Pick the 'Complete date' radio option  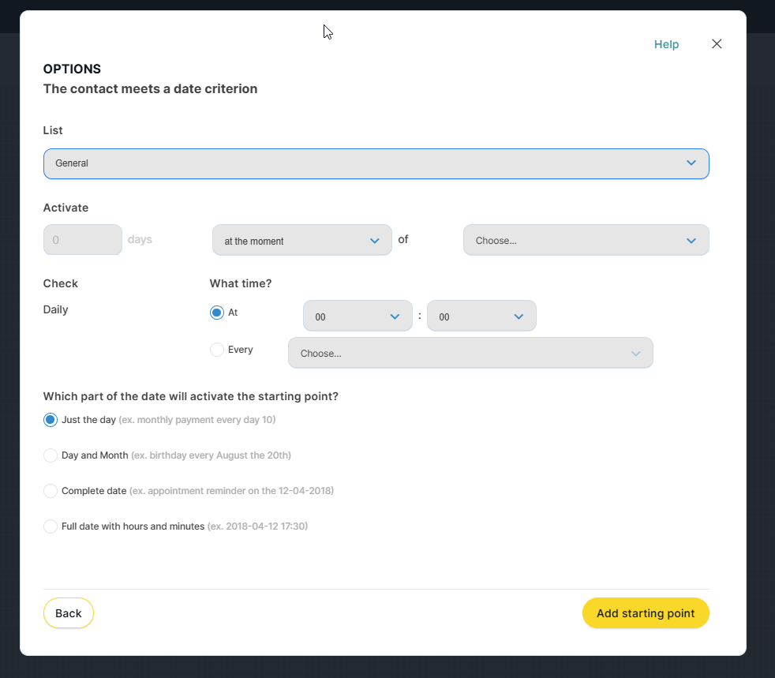tap(51, 491)
